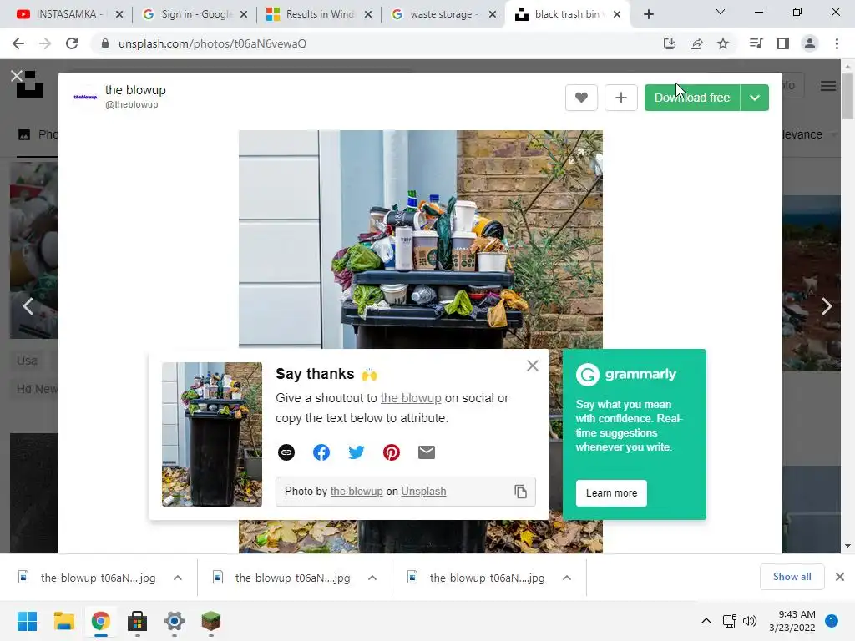Expand options for first downloaded jpg
855x641 pixels.
178,578
